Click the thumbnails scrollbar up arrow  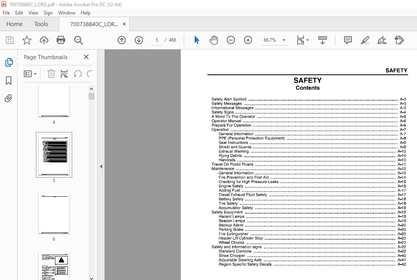pos(92,89)
